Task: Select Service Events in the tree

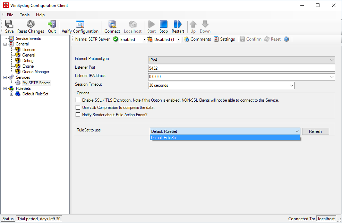Action: click(x=28, y=38)
